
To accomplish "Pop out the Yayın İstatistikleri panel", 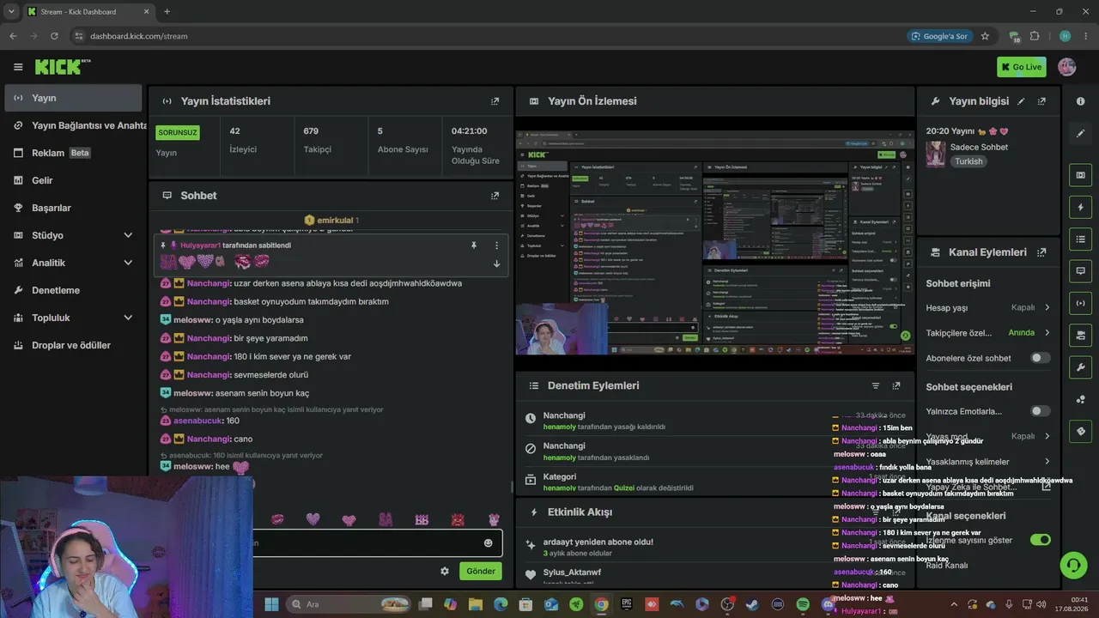I will 495,101.
